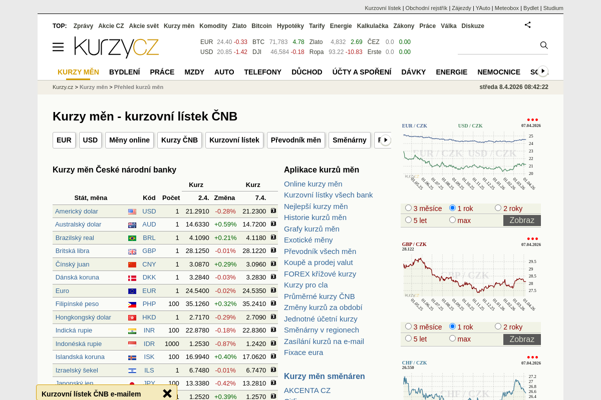Click calculator icon in Euro row
Screen dimensions: 601x400
[273, 290]
